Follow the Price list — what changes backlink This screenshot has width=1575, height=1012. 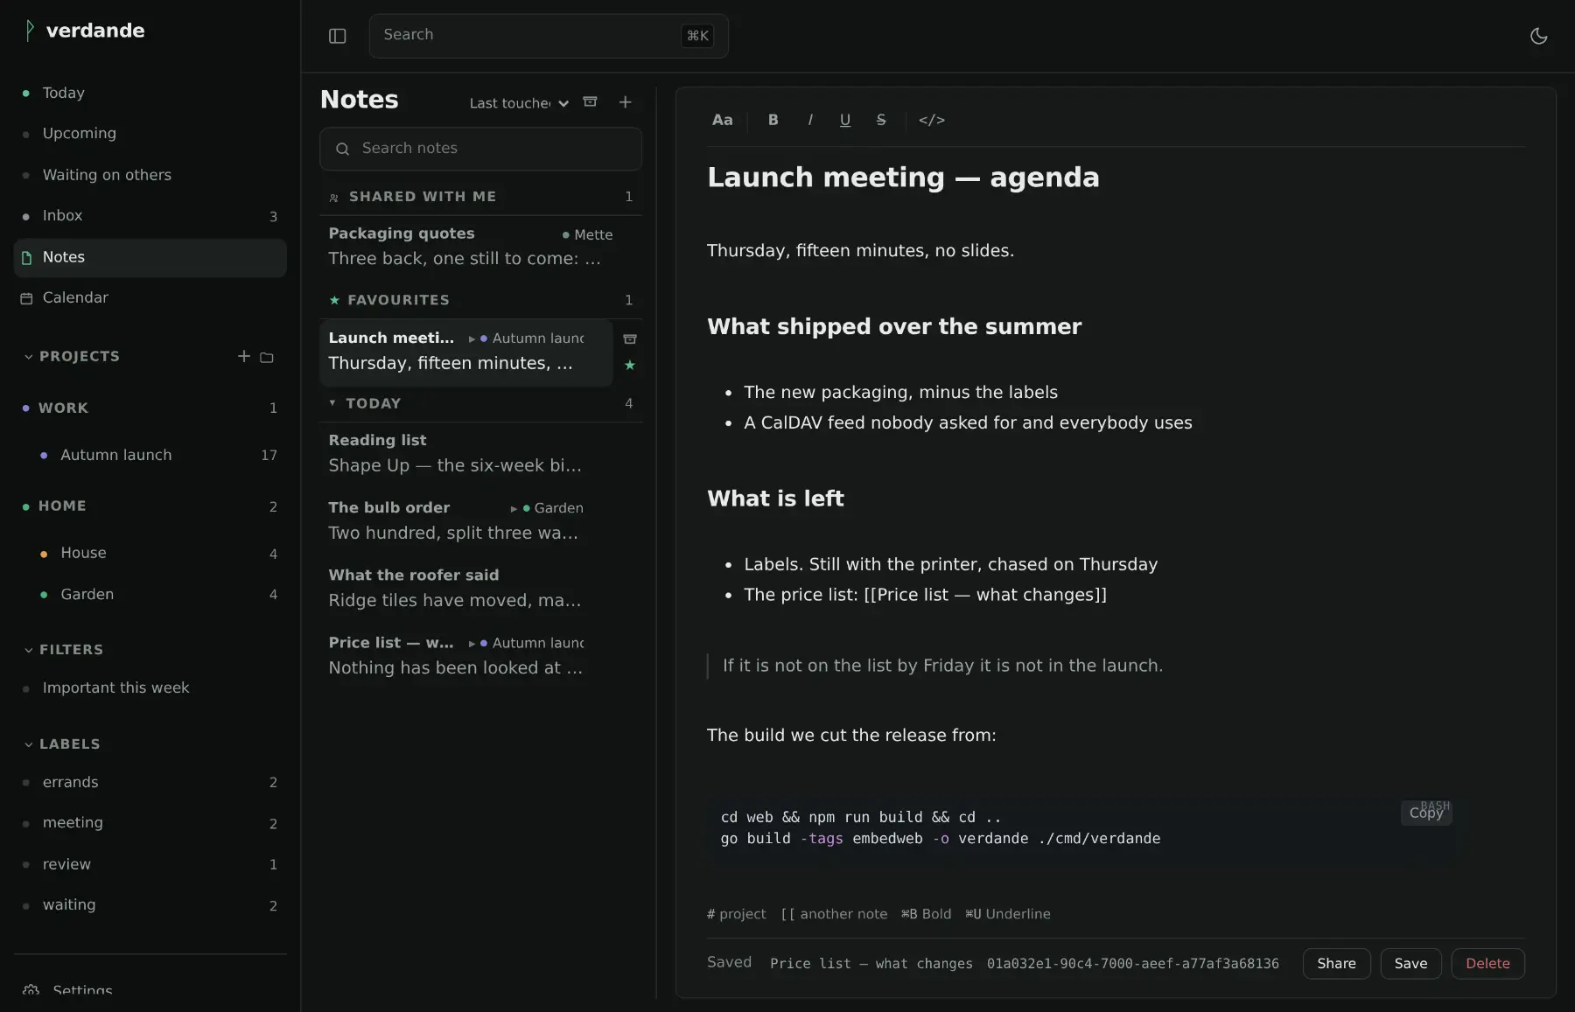coord(871,963)
